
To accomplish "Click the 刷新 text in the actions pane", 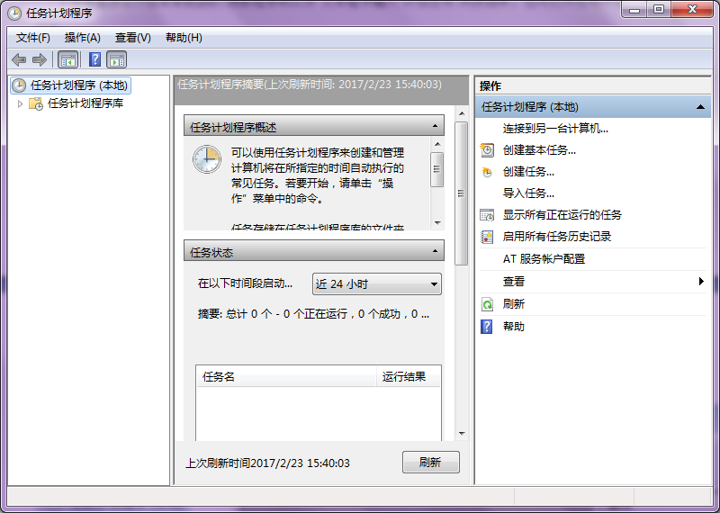I will tap(513, 304).
